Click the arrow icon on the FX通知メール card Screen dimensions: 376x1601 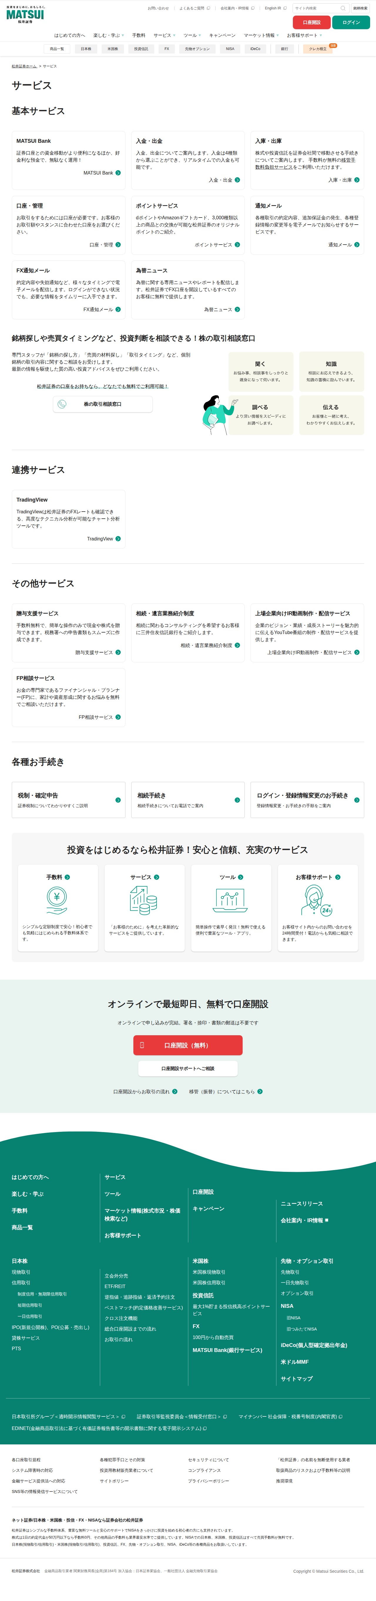click(118, 309)
